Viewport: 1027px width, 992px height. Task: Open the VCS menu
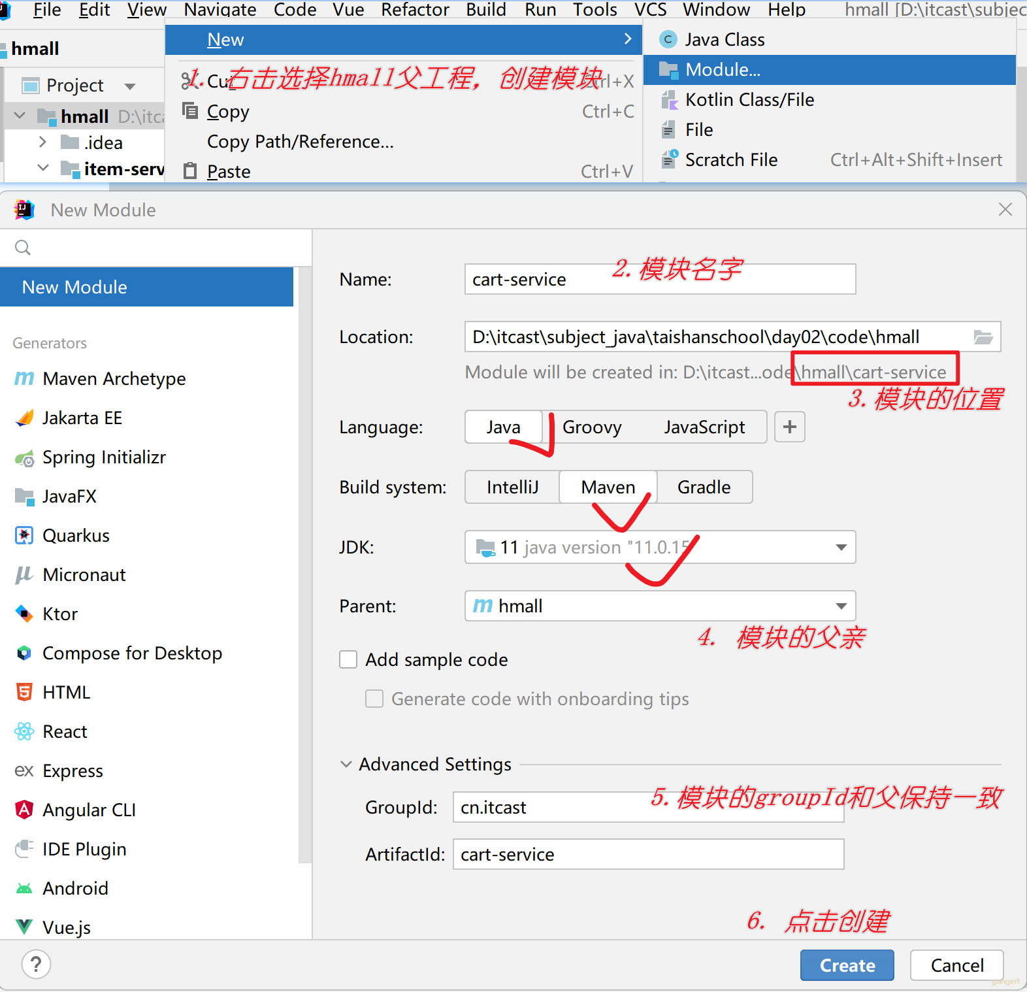[x=650, y=9]
